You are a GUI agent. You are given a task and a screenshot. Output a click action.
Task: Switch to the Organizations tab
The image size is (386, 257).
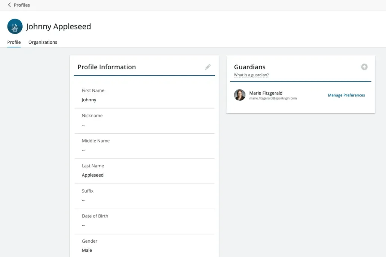pyautogui.click(x=43, y=42)
